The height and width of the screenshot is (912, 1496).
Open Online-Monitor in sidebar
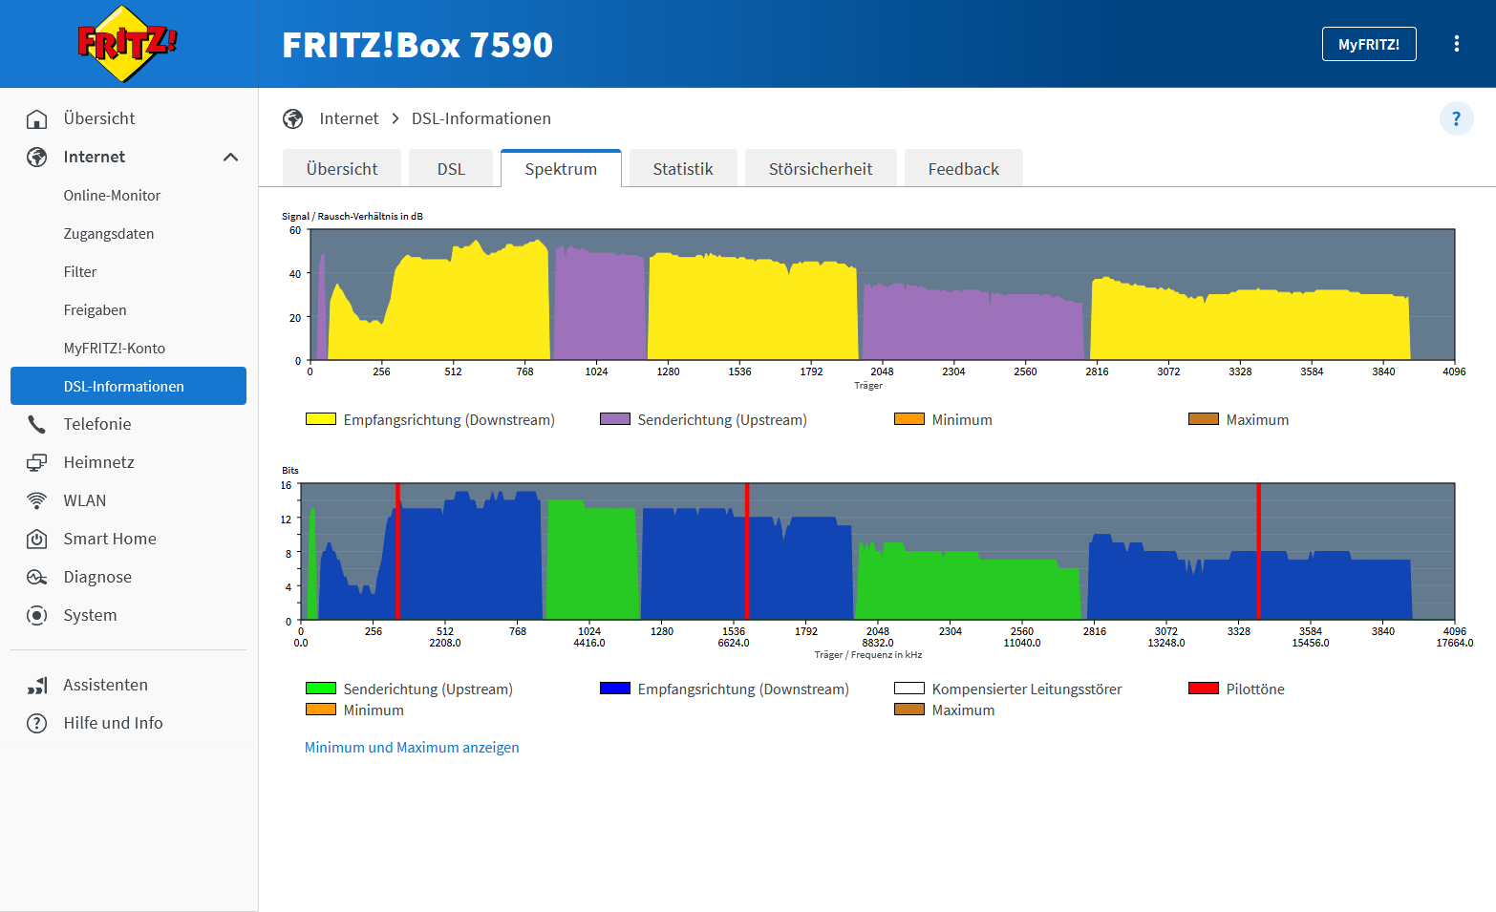112,195
